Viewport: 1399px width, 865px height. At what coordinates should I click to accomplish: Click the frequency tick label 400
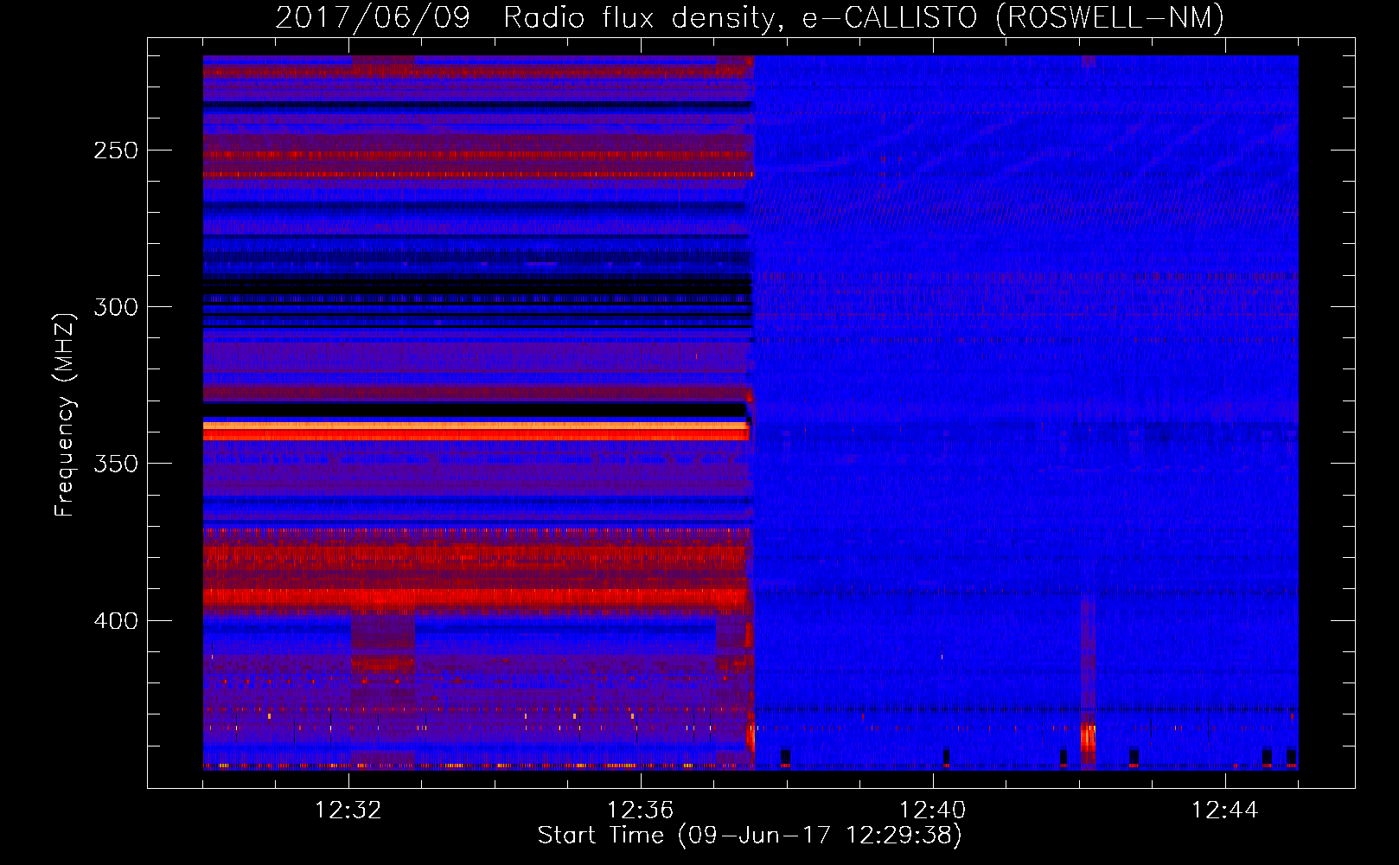point(116,621)
